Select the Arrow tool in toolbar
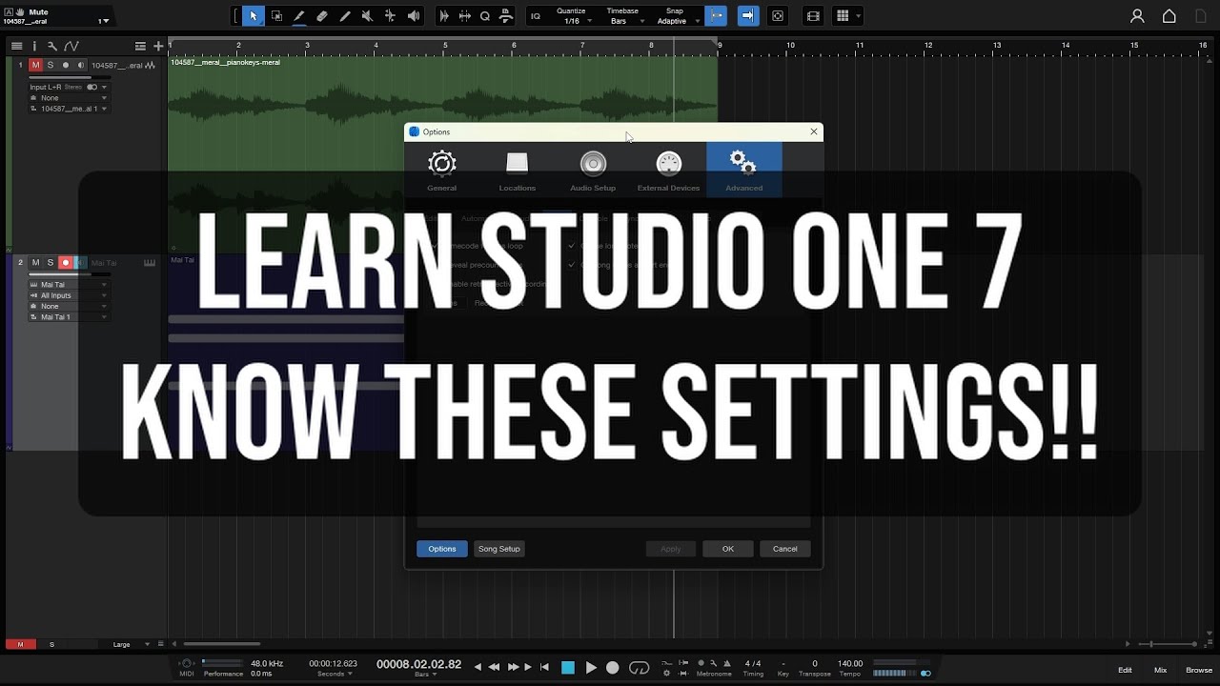Image resolution: width=1220 pixels, height=686 pixels. point(254,16)
